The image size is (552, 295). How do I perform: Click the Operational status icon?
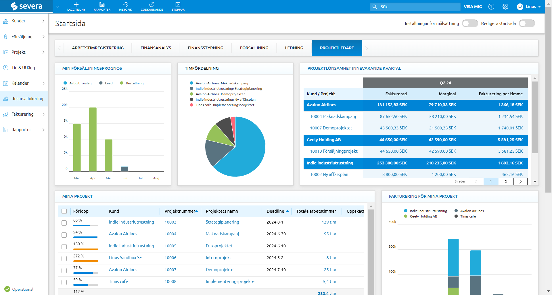click(x=7, y=289)
